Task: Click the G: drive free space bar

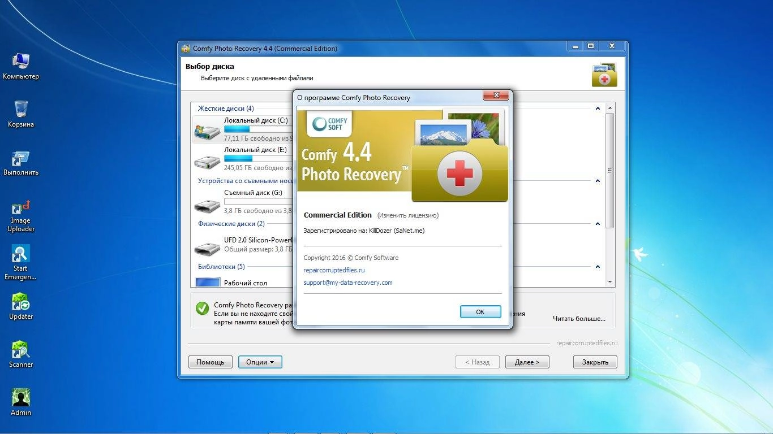Action: click(258, 202)
